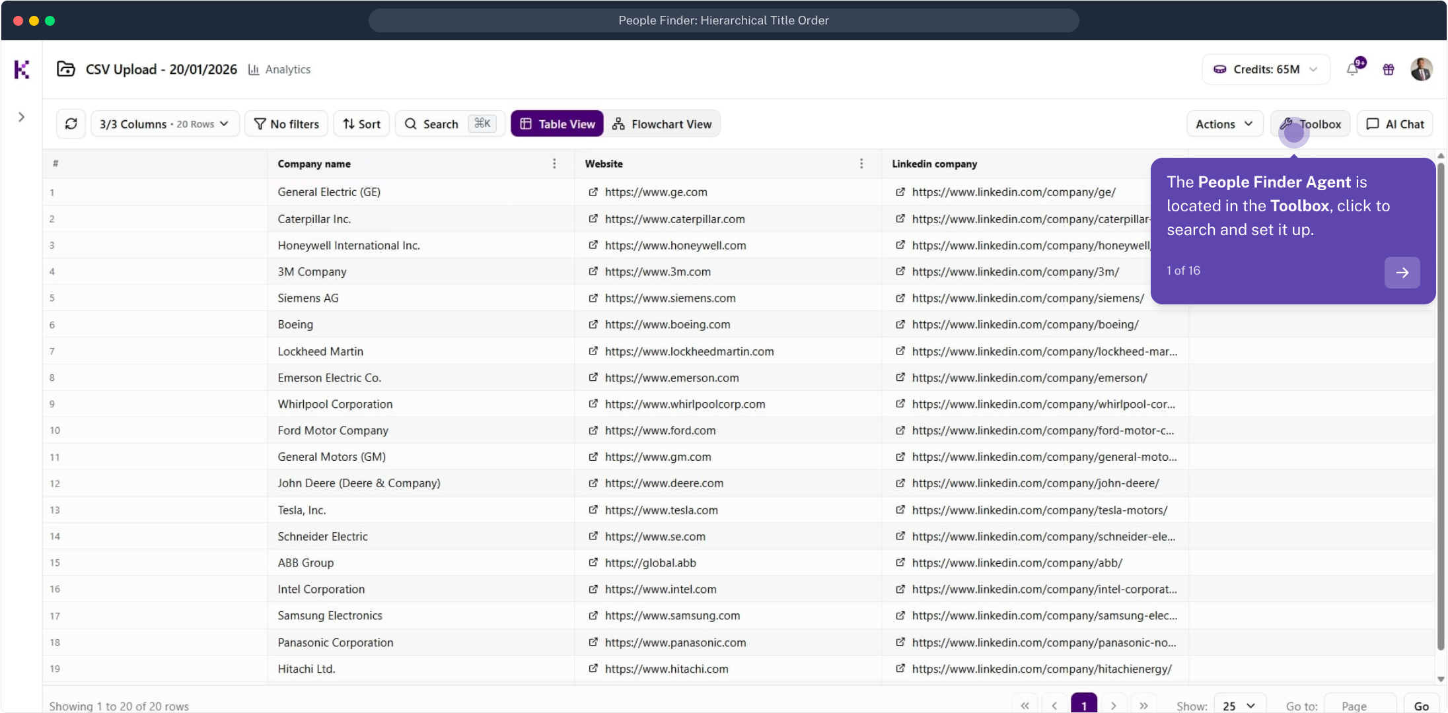Open the AI Chat panel
This screenshot has width=1448, height=713.
click(x=1395, y=124)
